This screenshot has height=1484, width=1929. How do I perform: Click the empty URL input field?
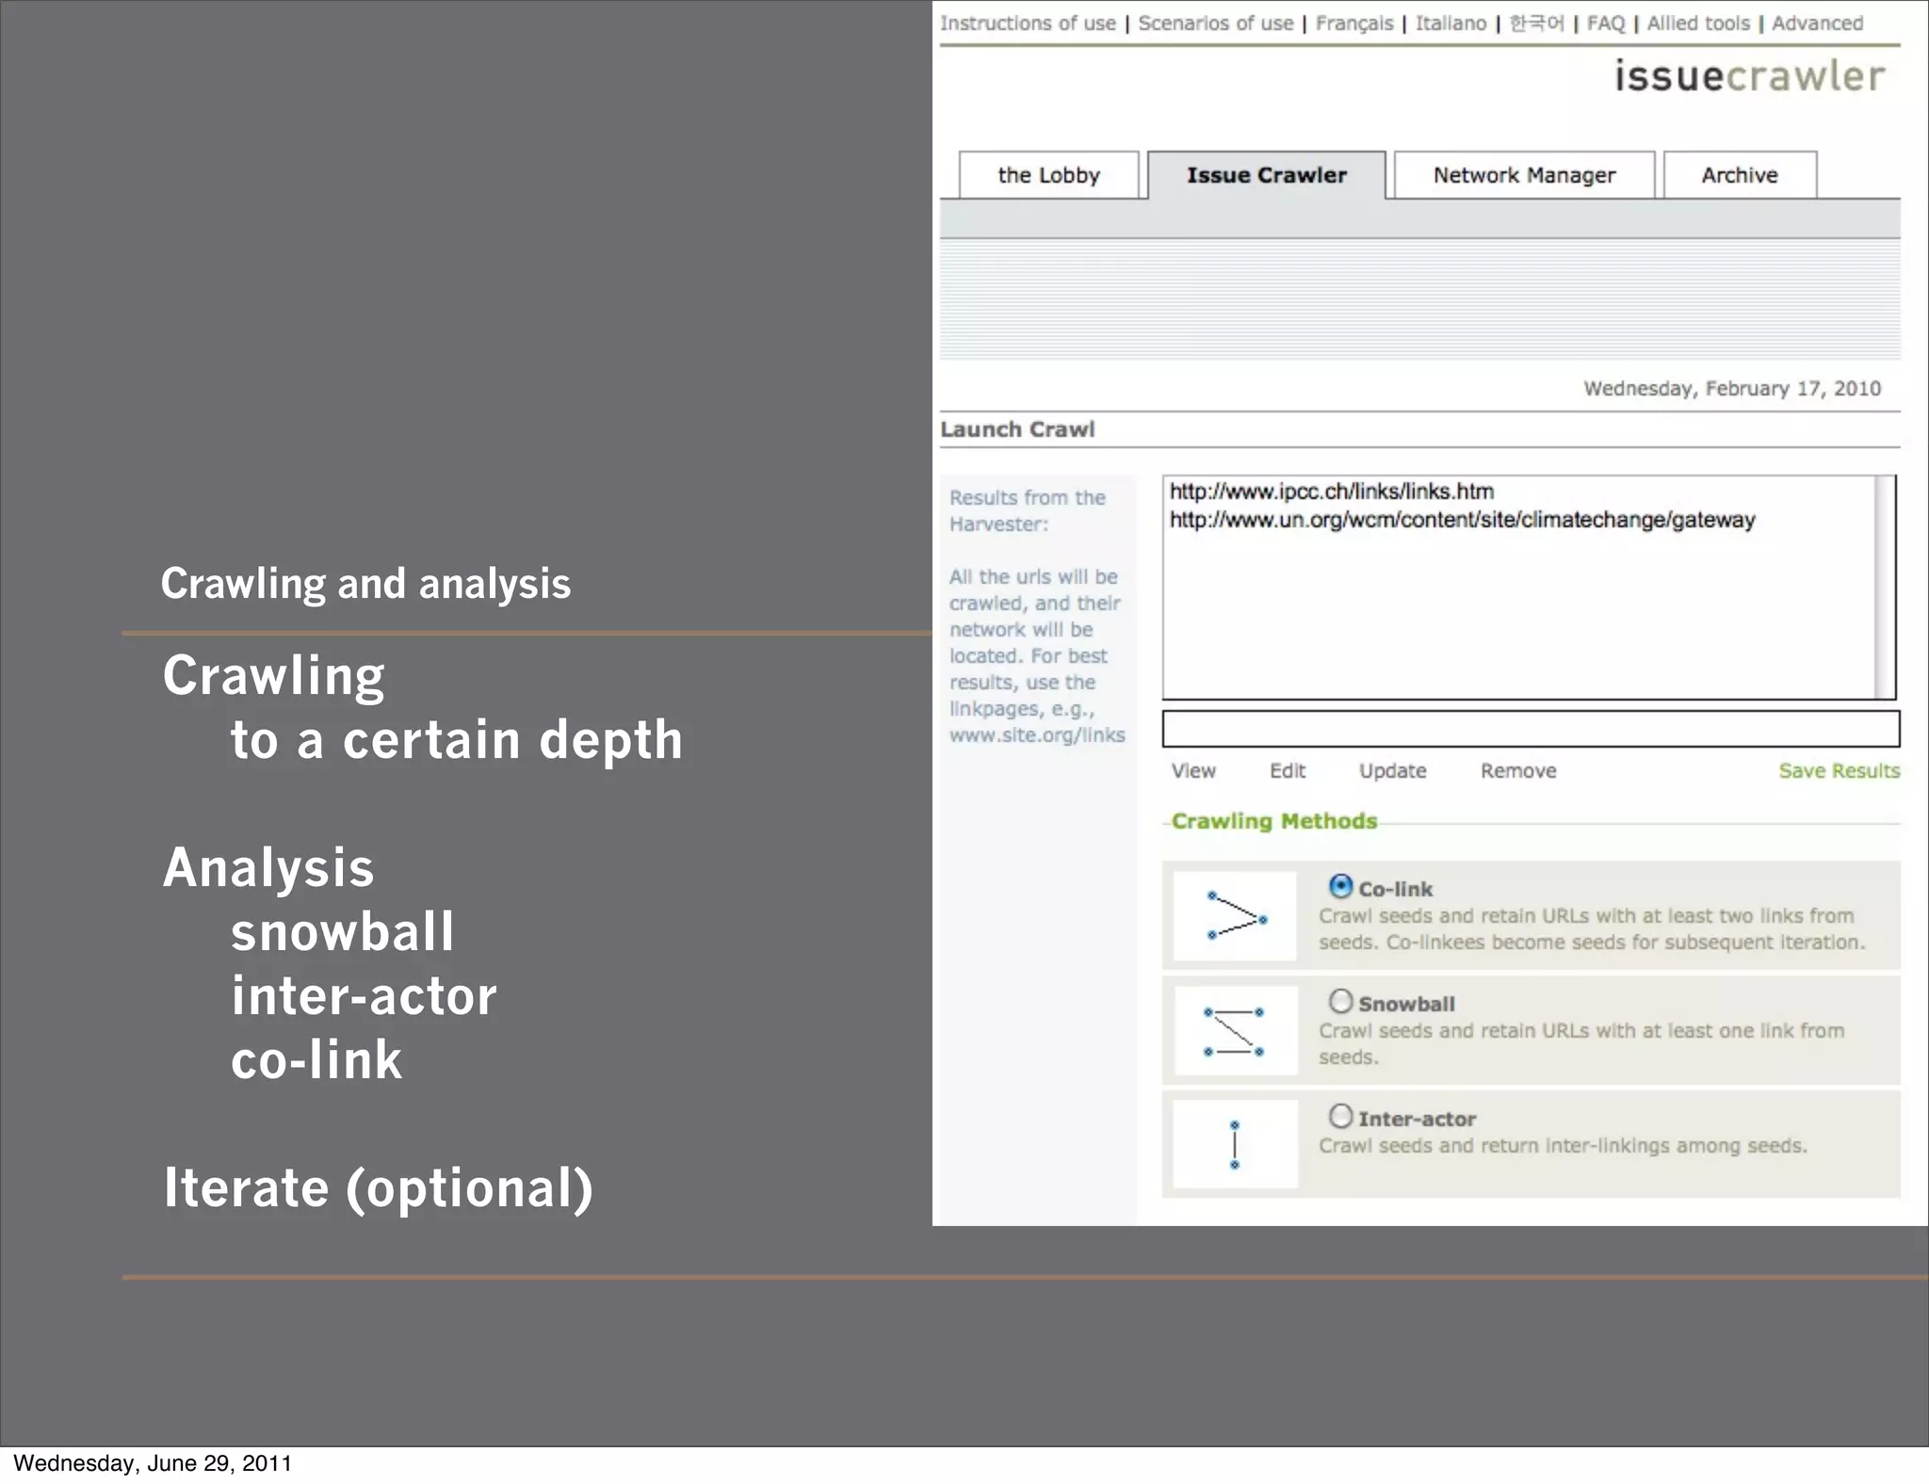1531,729
